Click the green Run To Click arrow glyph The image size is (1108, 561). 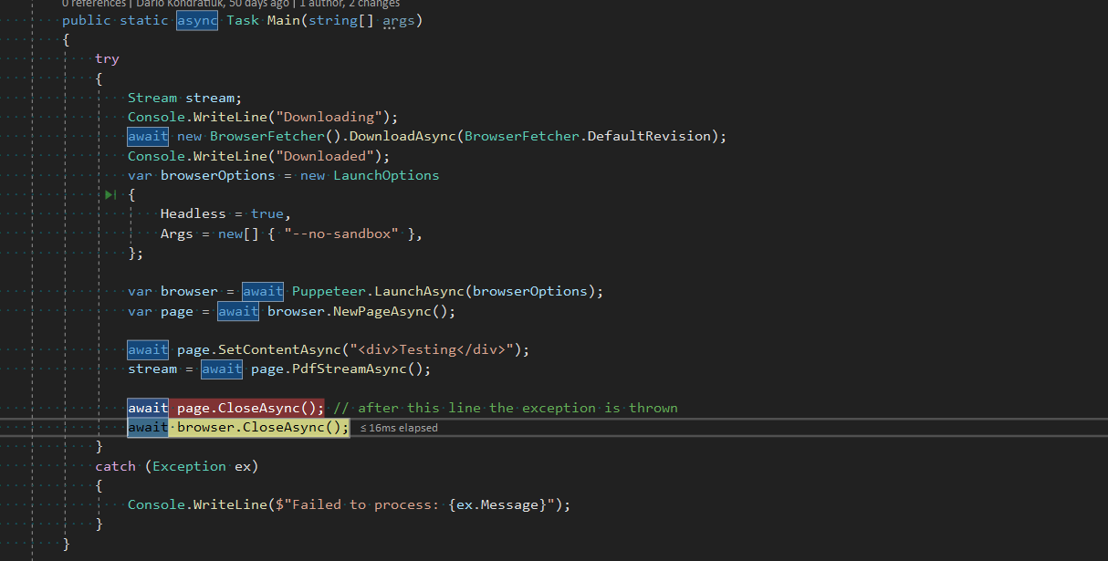tap(110, 194)
